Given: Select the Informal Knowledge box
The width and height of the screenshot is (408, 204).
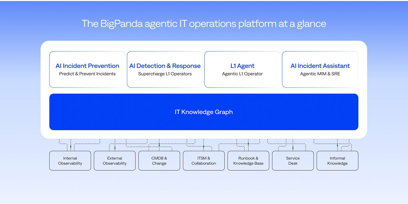Looking at the screenshot, I should pyautogui.click(x=337, y=161).
